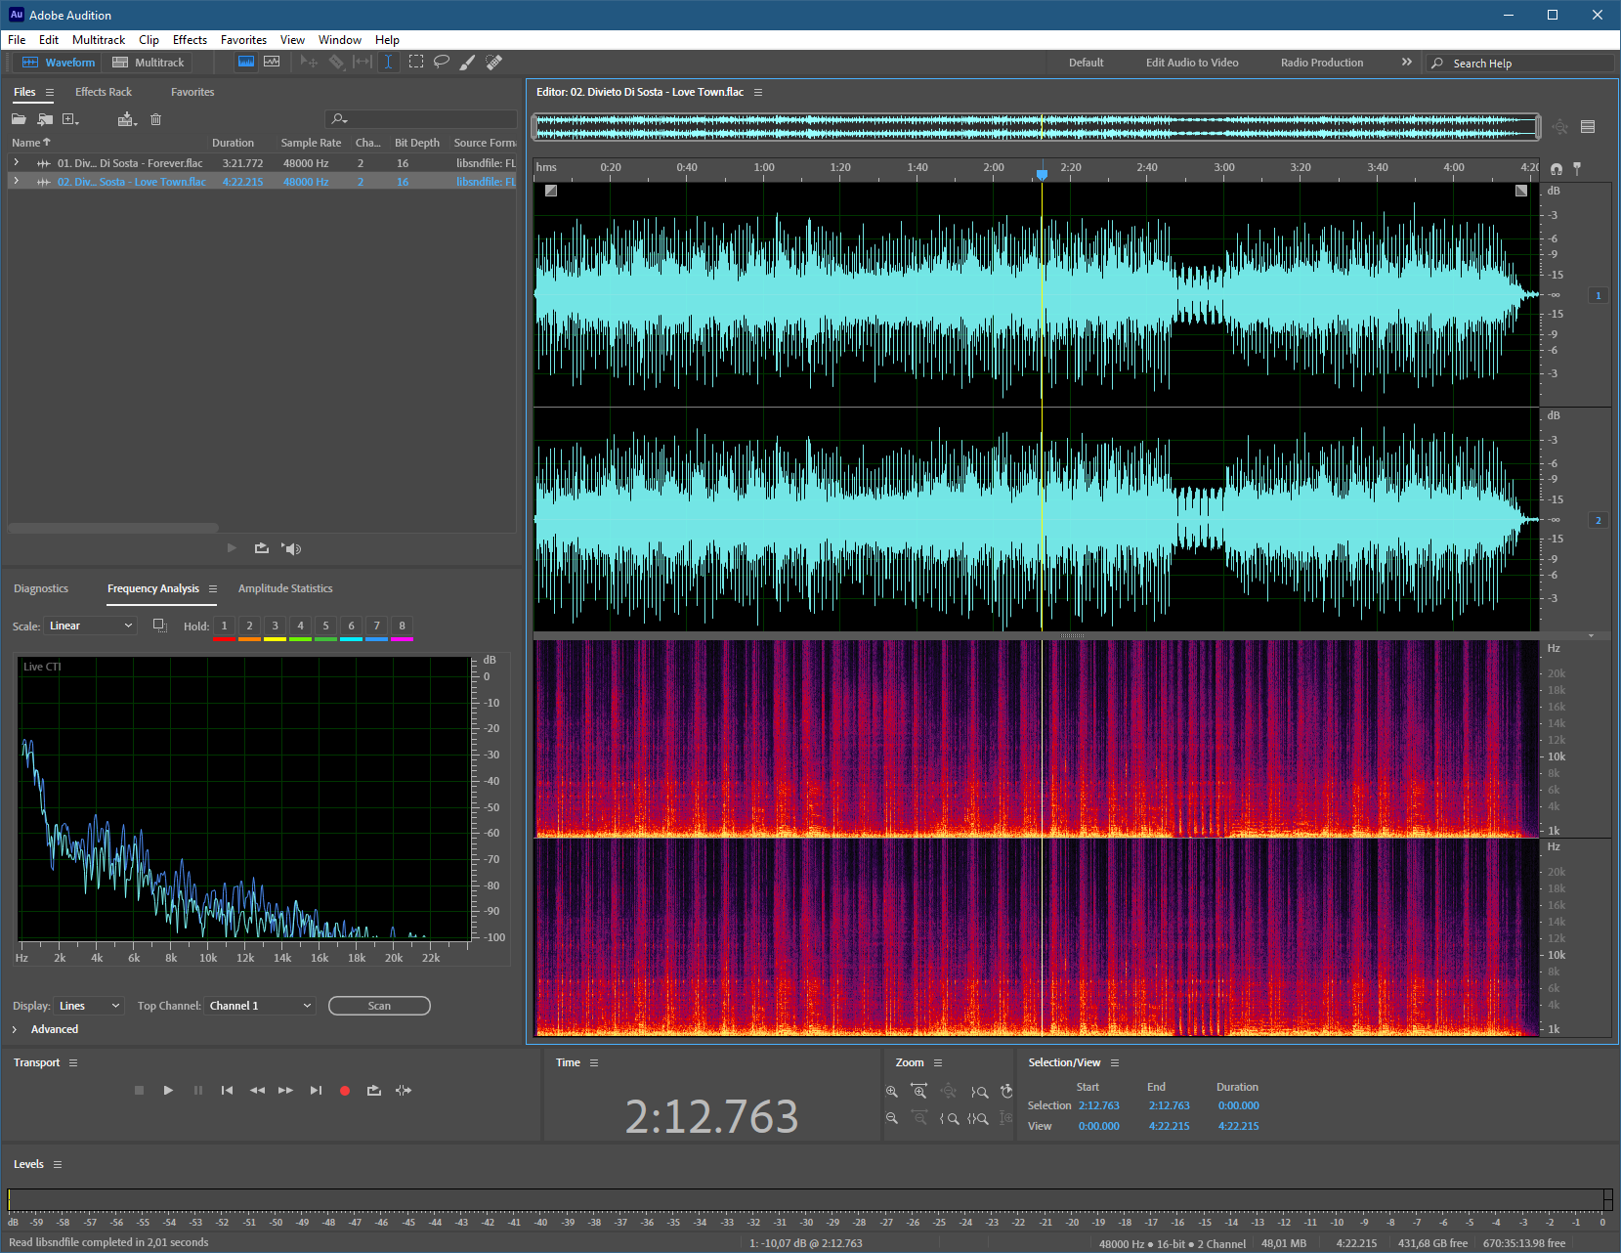Switch to the Amplitude Statistics tab
The height and width of the screenshot is (1253, 1621).
285,588
